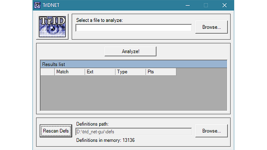Browse for the definitions path folder
The height and width of the screenshot is (150, 267).
[x=211, y=131]
